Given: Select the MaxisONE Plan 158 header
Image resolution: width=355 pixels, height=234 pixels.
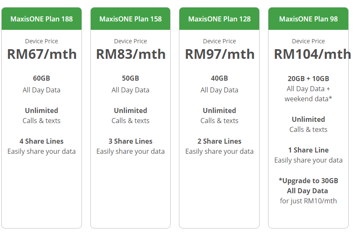Looking at the screenshot, I should (x=130, y=19).
